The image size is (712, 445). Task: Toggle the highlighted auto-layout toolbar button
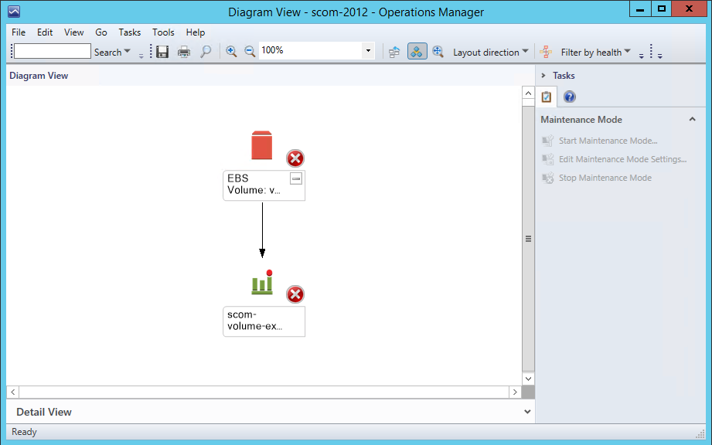pos(417,52)
